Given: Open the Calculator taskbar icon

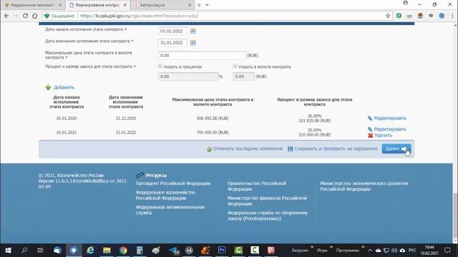Looking at the screenshot, I should 140,250.
